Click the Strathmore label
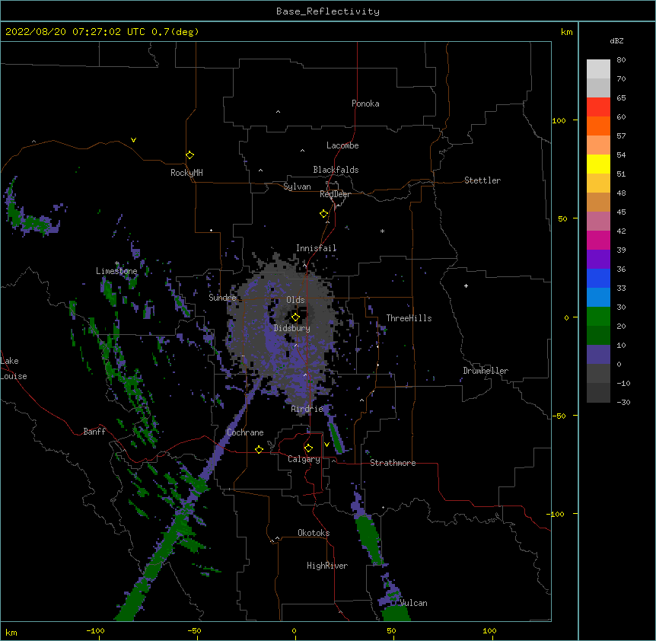Viewport: 656px width, 641px height. pyautogui.click(x=393, y=463)
